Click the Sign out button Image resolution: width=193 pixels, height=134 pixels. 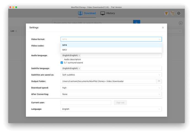[120, 103]
